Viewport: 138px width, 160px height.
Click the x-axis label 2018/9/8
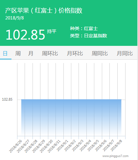[x=117, y=145]
